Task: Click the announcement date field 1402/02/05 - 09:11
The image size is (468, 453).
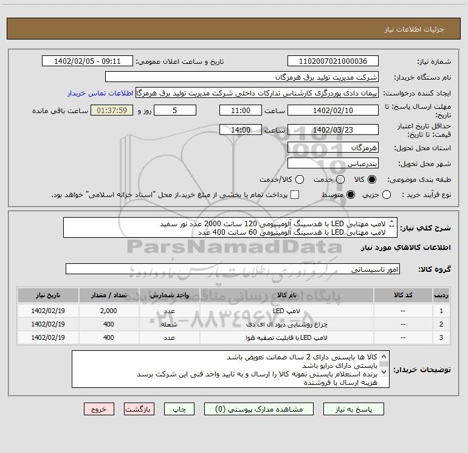Action: click(87, 61)
